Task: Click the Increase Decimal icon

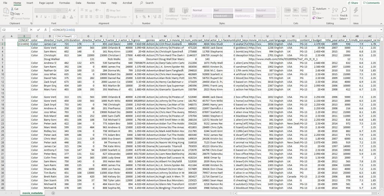Action: [154, 17]
